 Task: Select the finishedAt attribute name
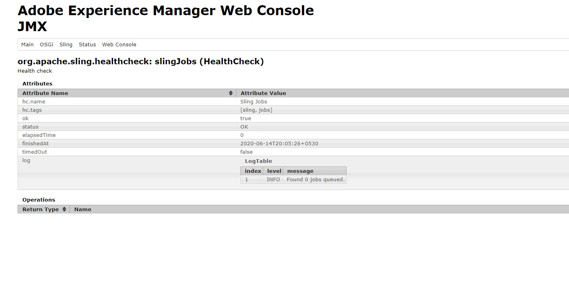point(36,143)
